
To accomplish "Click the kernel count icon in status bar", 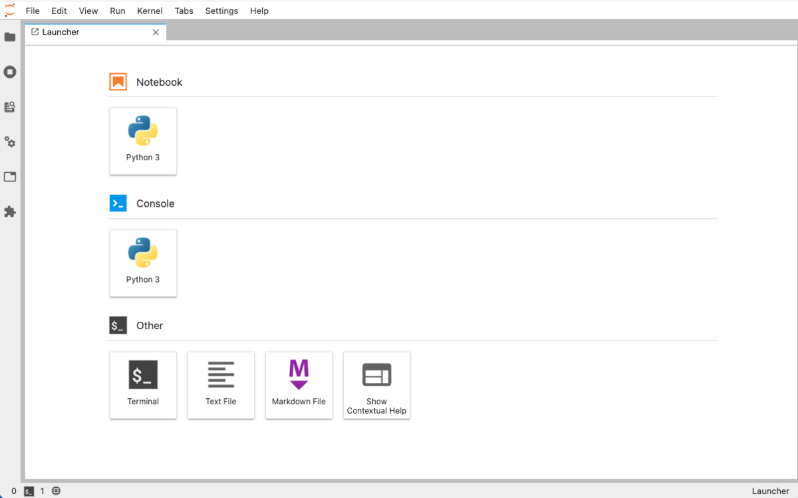I will tap(57, 491).
